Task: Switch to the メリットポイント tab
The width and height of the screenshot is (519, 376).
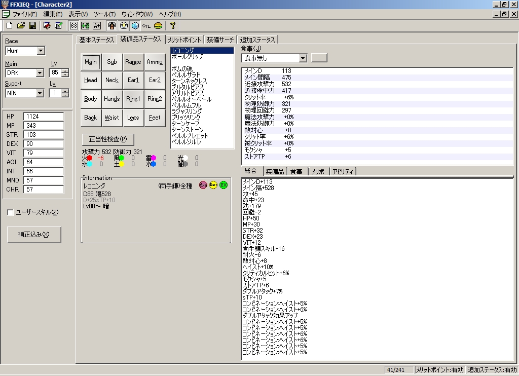Action: [x=184, y=40]
